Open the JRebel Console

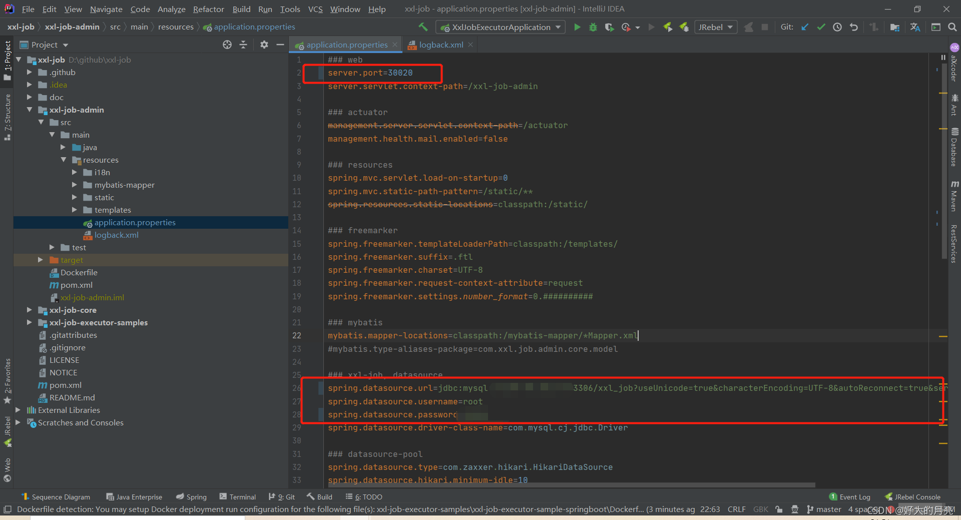pos(912,497)
